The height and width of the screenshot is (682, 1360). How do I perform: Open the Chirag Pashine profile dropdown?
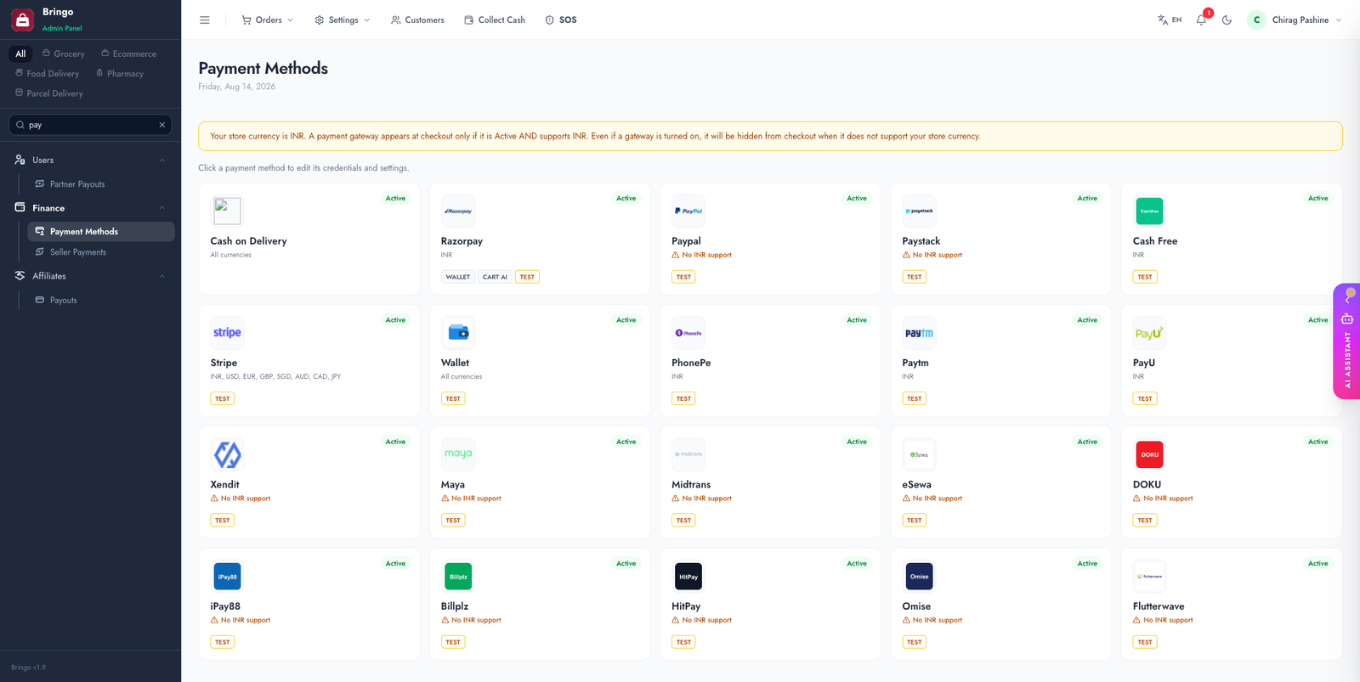pos(1295,20)
